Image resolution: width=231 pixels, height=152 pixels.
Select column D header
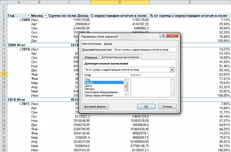[120, 2]
